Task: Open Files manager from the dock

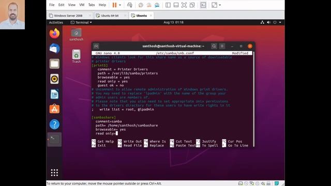Action: coord(54,64)
